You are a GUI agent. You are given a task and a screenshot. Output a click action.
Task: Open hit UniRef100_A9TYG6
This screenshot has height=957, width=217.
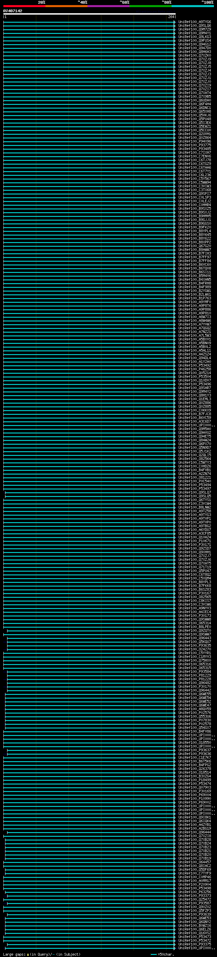coord(195,22)
